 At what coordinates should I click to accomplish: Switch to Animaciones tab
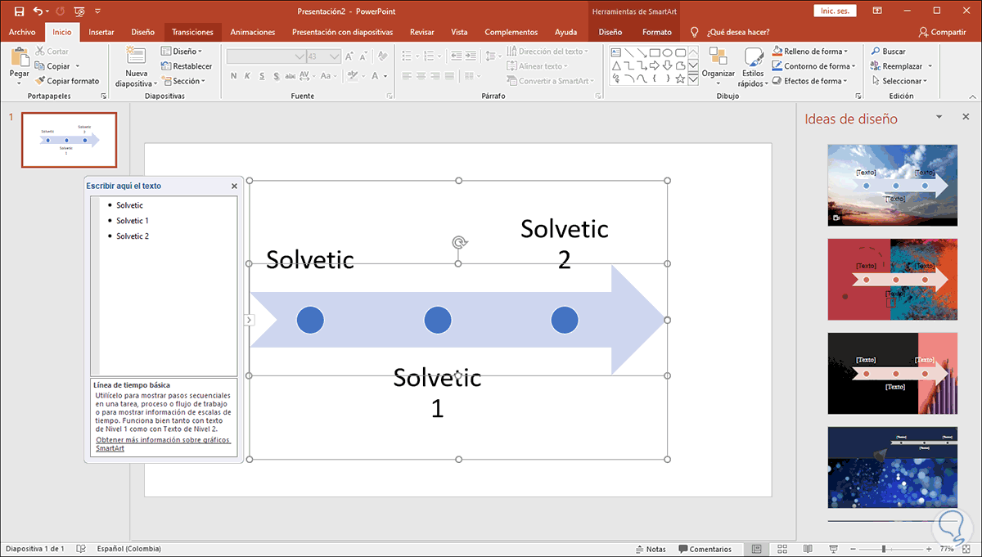pyautogui.click(x=253, y=32)
